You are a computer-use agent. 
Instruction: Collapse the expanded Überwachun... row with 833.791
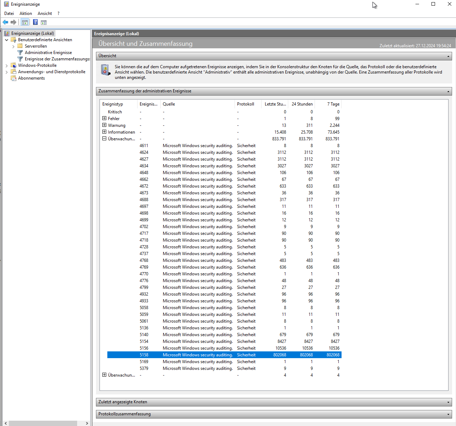coord(104,139)
